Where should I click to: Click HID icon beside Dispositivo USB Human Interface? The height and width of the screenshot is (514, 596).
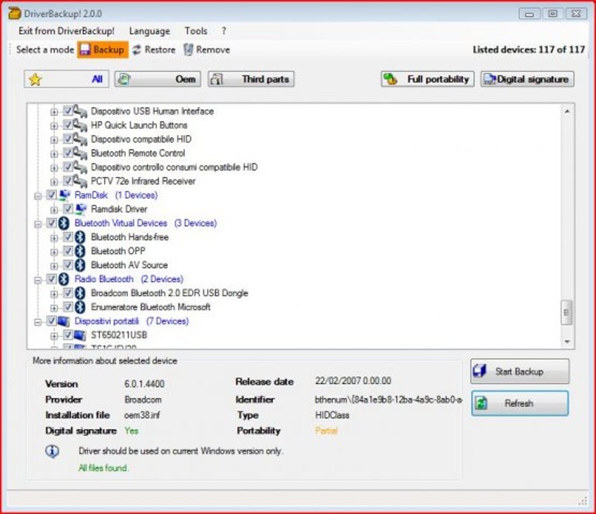[x=80, y=112]
